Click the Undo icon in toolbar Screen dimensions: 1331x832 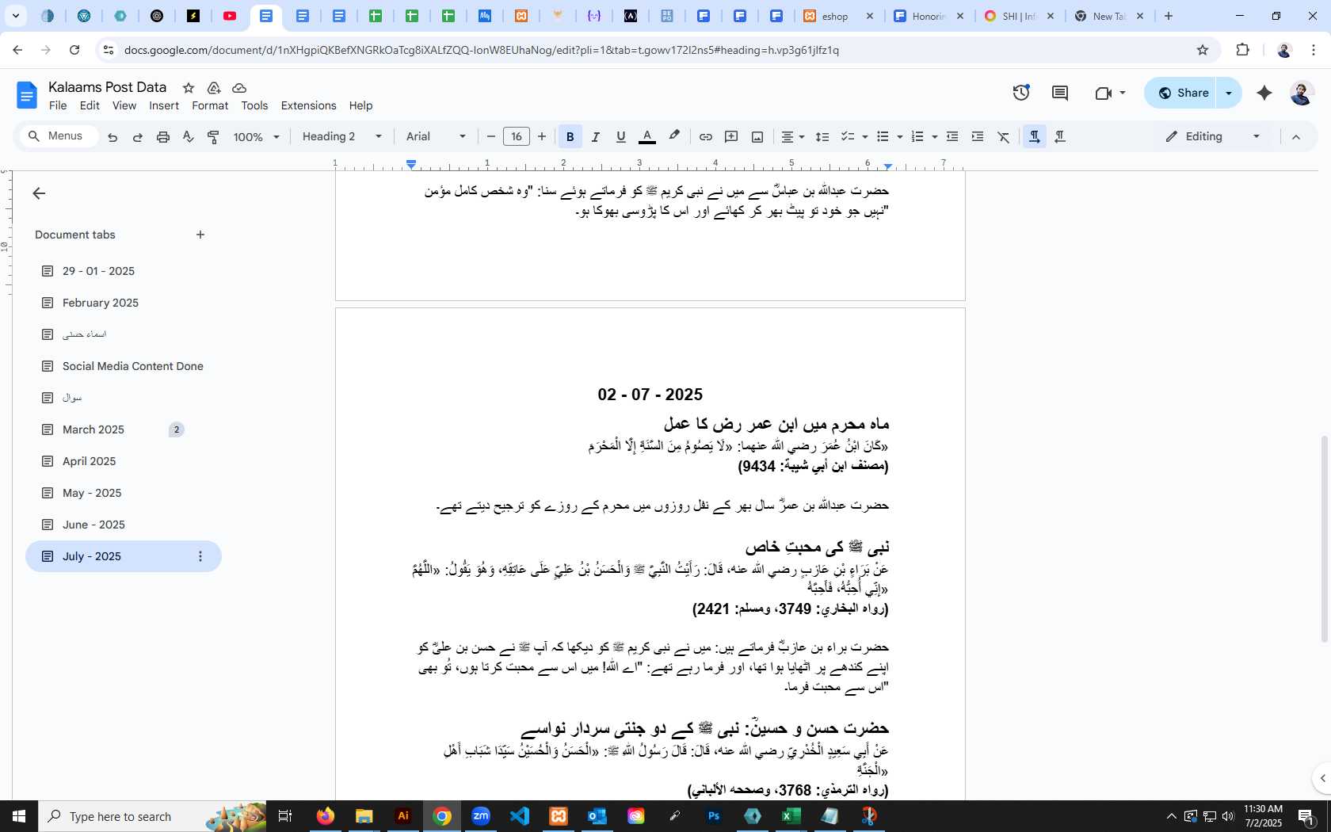click(x=113, y=137)
